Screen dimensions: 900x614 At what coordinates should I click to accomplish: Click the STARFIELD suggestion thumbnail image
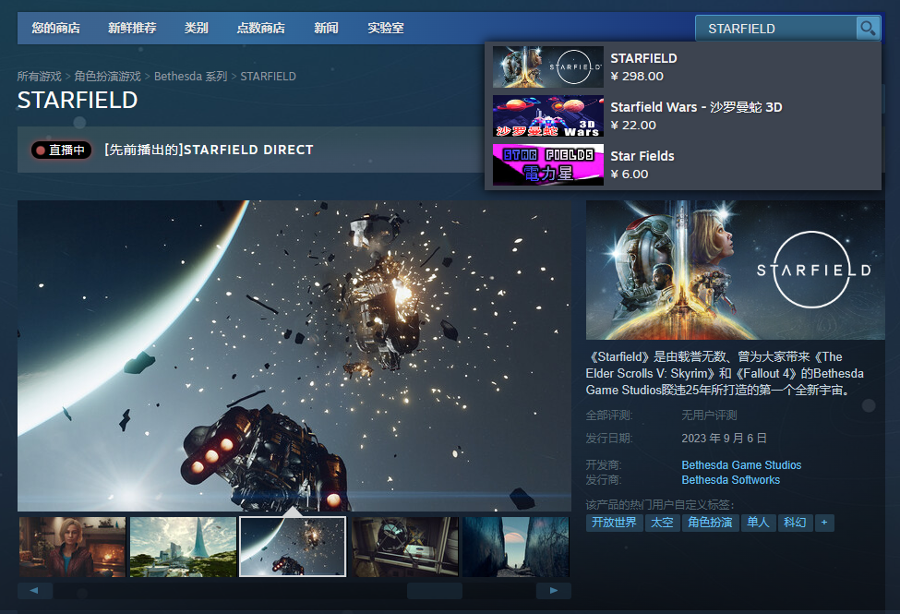click(x=548, y=67)
